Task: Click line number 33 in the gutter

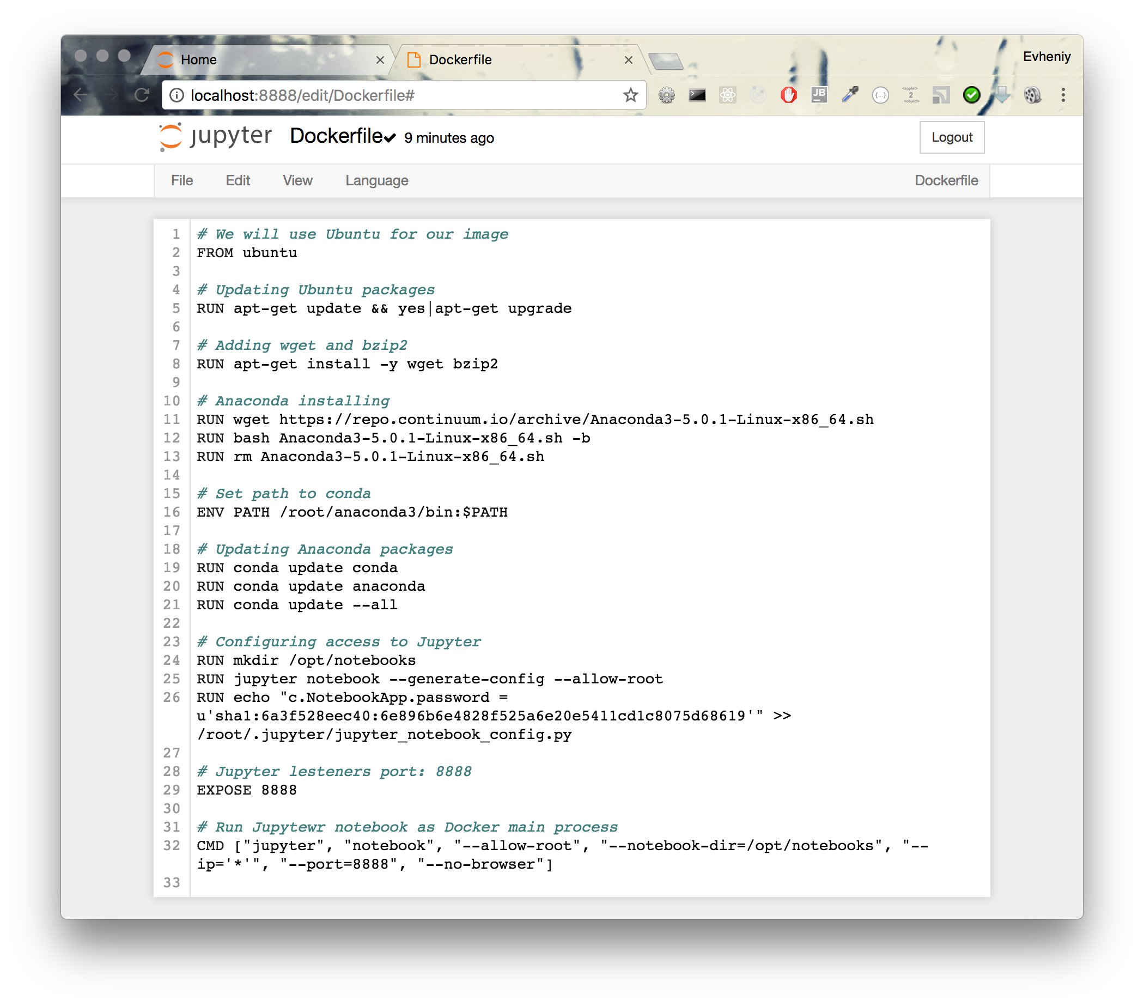Action: tap(172, 883)
